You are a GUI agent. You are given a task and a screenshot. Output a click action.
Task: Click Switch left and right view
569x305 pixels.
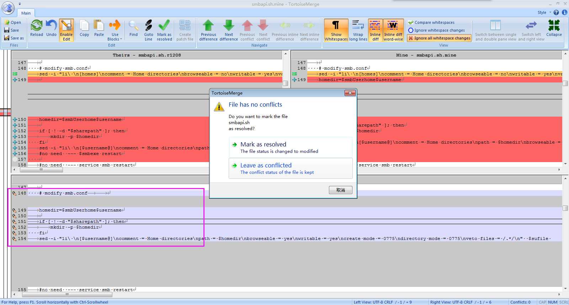click(531, 30)
